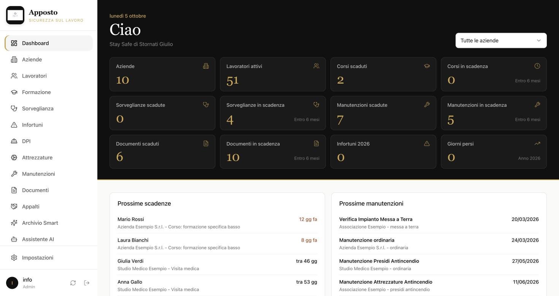Go to Documenti in sidebar

point(49,190)
